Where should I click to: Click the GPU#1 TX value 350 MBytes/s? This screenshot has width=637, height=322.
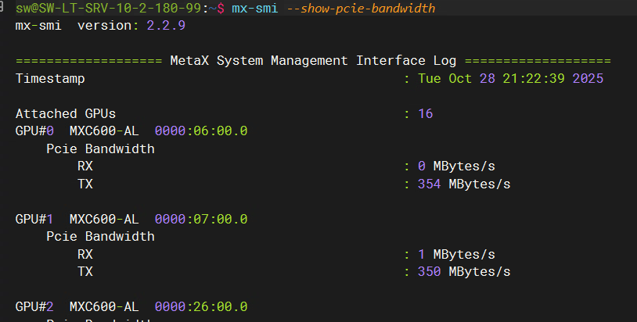[464, 272]
